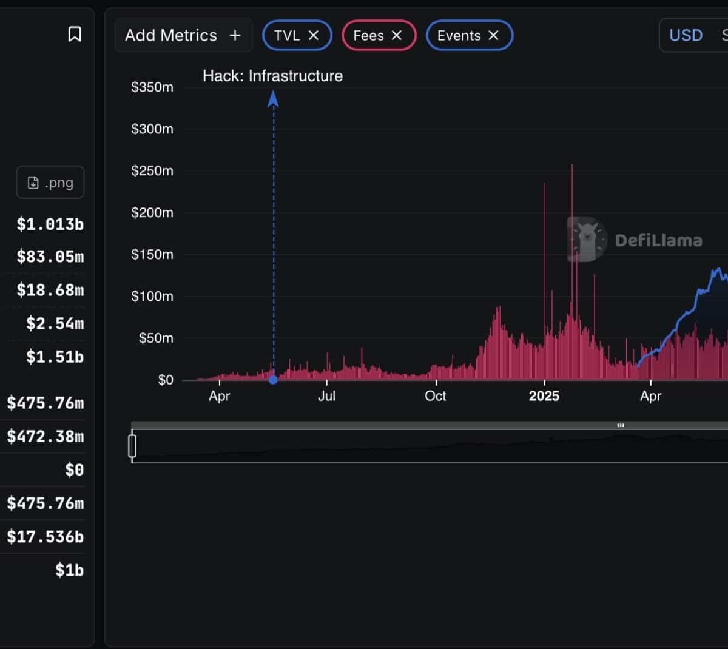Click the bookmark icon
This screenshot has height=649, width=728.
coord(75,34)
